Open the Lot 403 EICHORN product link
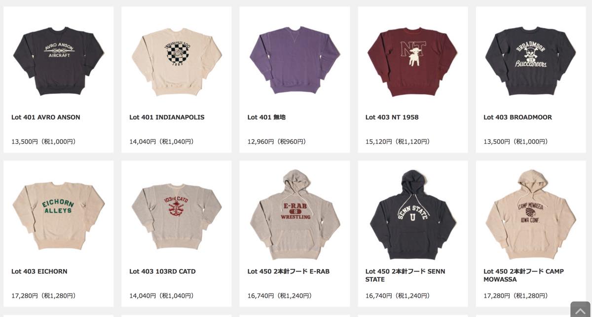The width and height of the screenshot is (592, 317). 39,272
